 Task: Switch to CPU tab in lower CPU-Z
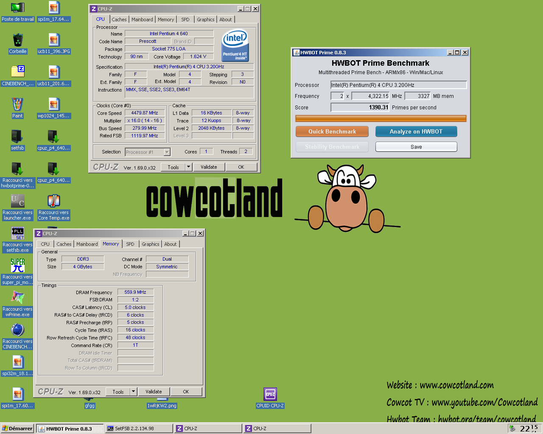pyautogui.click(x=45, y=244)
